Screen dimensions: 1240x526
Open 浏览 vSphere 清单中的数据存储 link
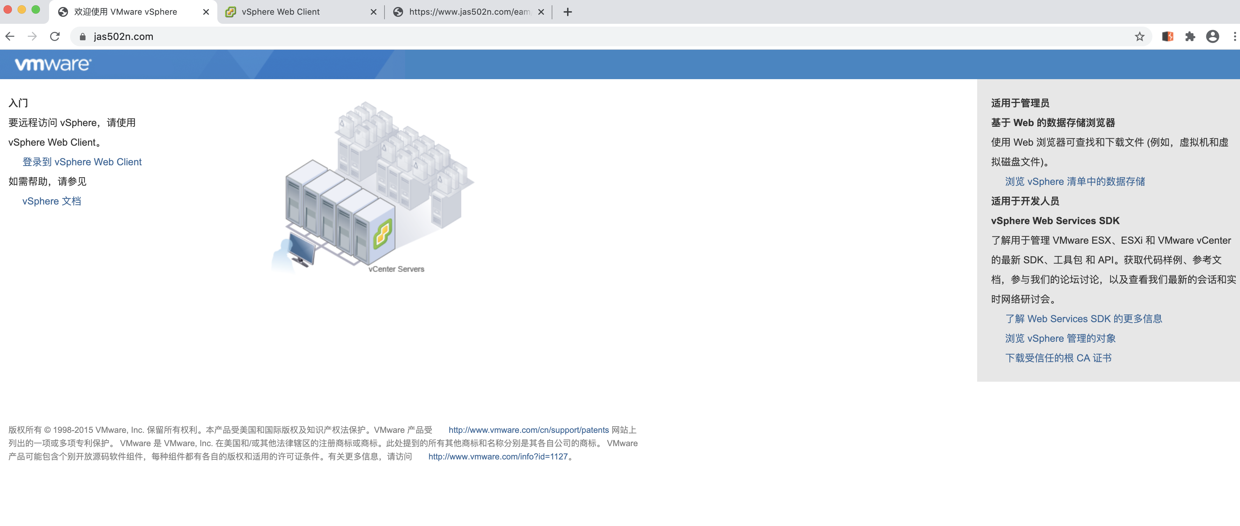1075,182
